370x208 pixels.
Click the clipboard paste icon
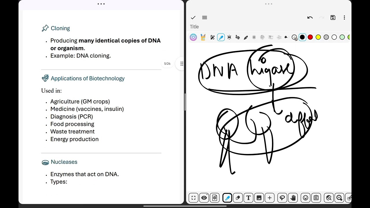pyautogui.click(x=316, y=198)
